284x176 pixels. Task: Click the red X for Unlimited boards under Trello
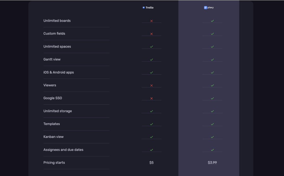(x=151, y=21)
